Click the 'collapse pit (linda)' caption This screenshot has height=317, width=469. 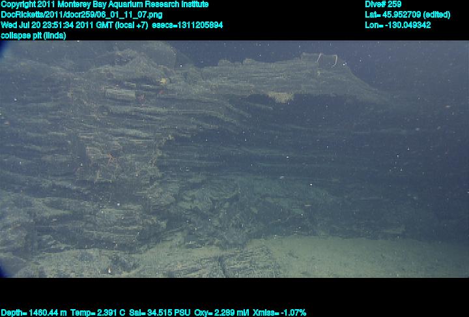click(x=33, y=35)
